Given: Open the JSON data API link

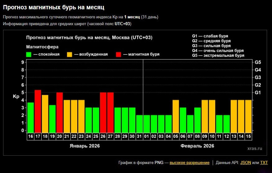Looking at the screenshot, I should [x=246, y=162].
